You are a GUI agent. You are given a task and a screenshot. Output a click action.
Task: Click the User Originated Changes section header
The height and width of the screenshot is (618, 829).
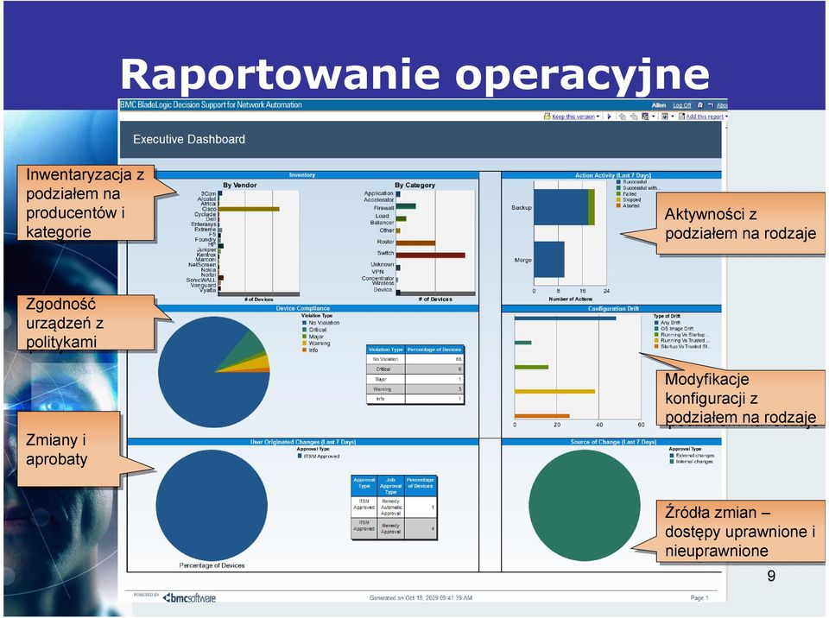(303, 441)
